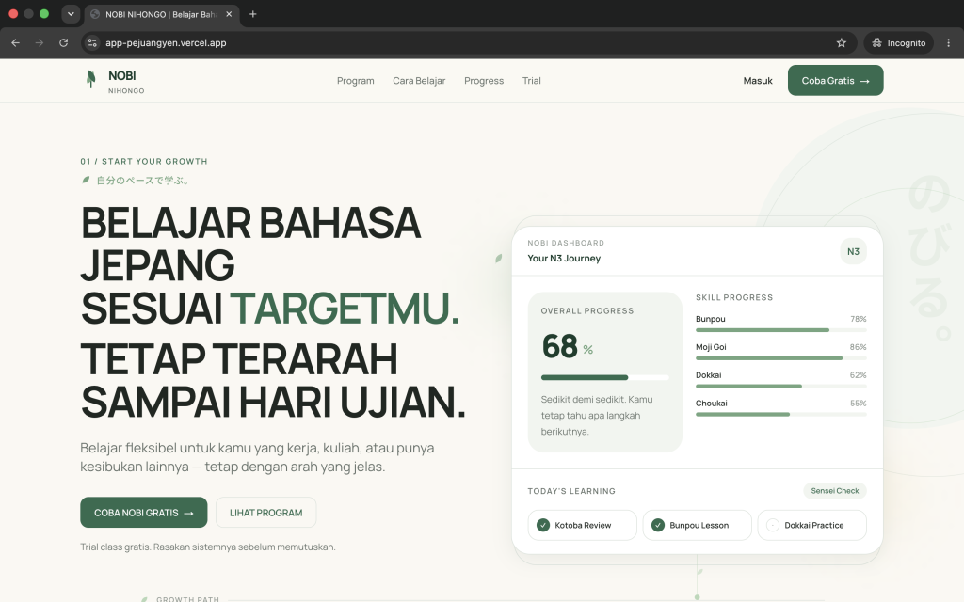This screenshot has width=964, height=602.
Task: Click the LIHAT PROGRAM button
Action: [x=266, y=513]
